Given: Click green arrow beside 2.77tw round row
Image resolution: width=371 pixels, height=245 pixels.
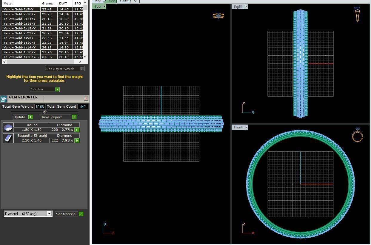Looking at the screenshot, I should click(77, 130).
